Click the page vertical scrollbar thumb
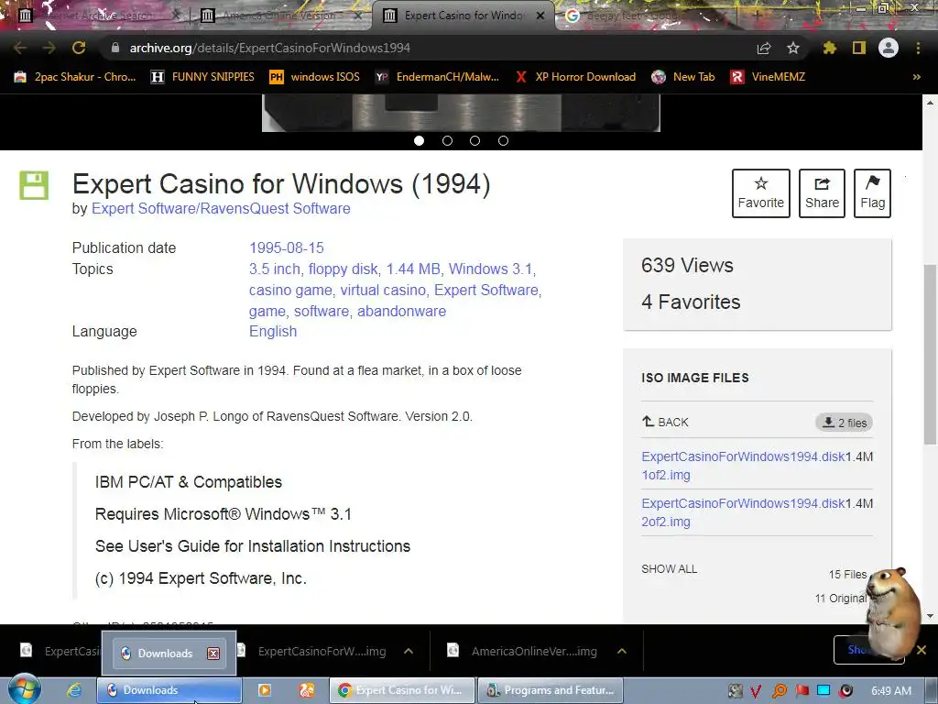 (930, 353)
